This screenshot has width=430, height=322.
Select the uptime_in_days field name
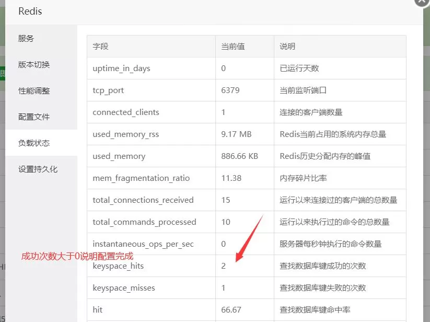[x=121, y=68]
